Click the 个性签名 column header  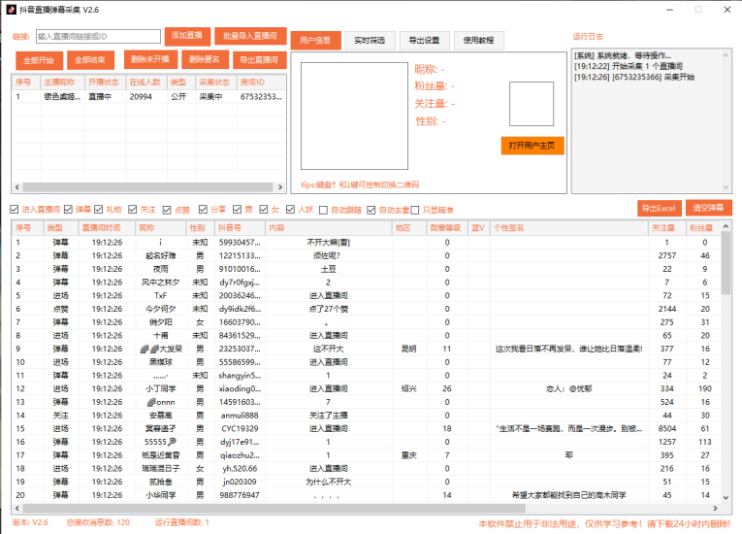point(568,228)
